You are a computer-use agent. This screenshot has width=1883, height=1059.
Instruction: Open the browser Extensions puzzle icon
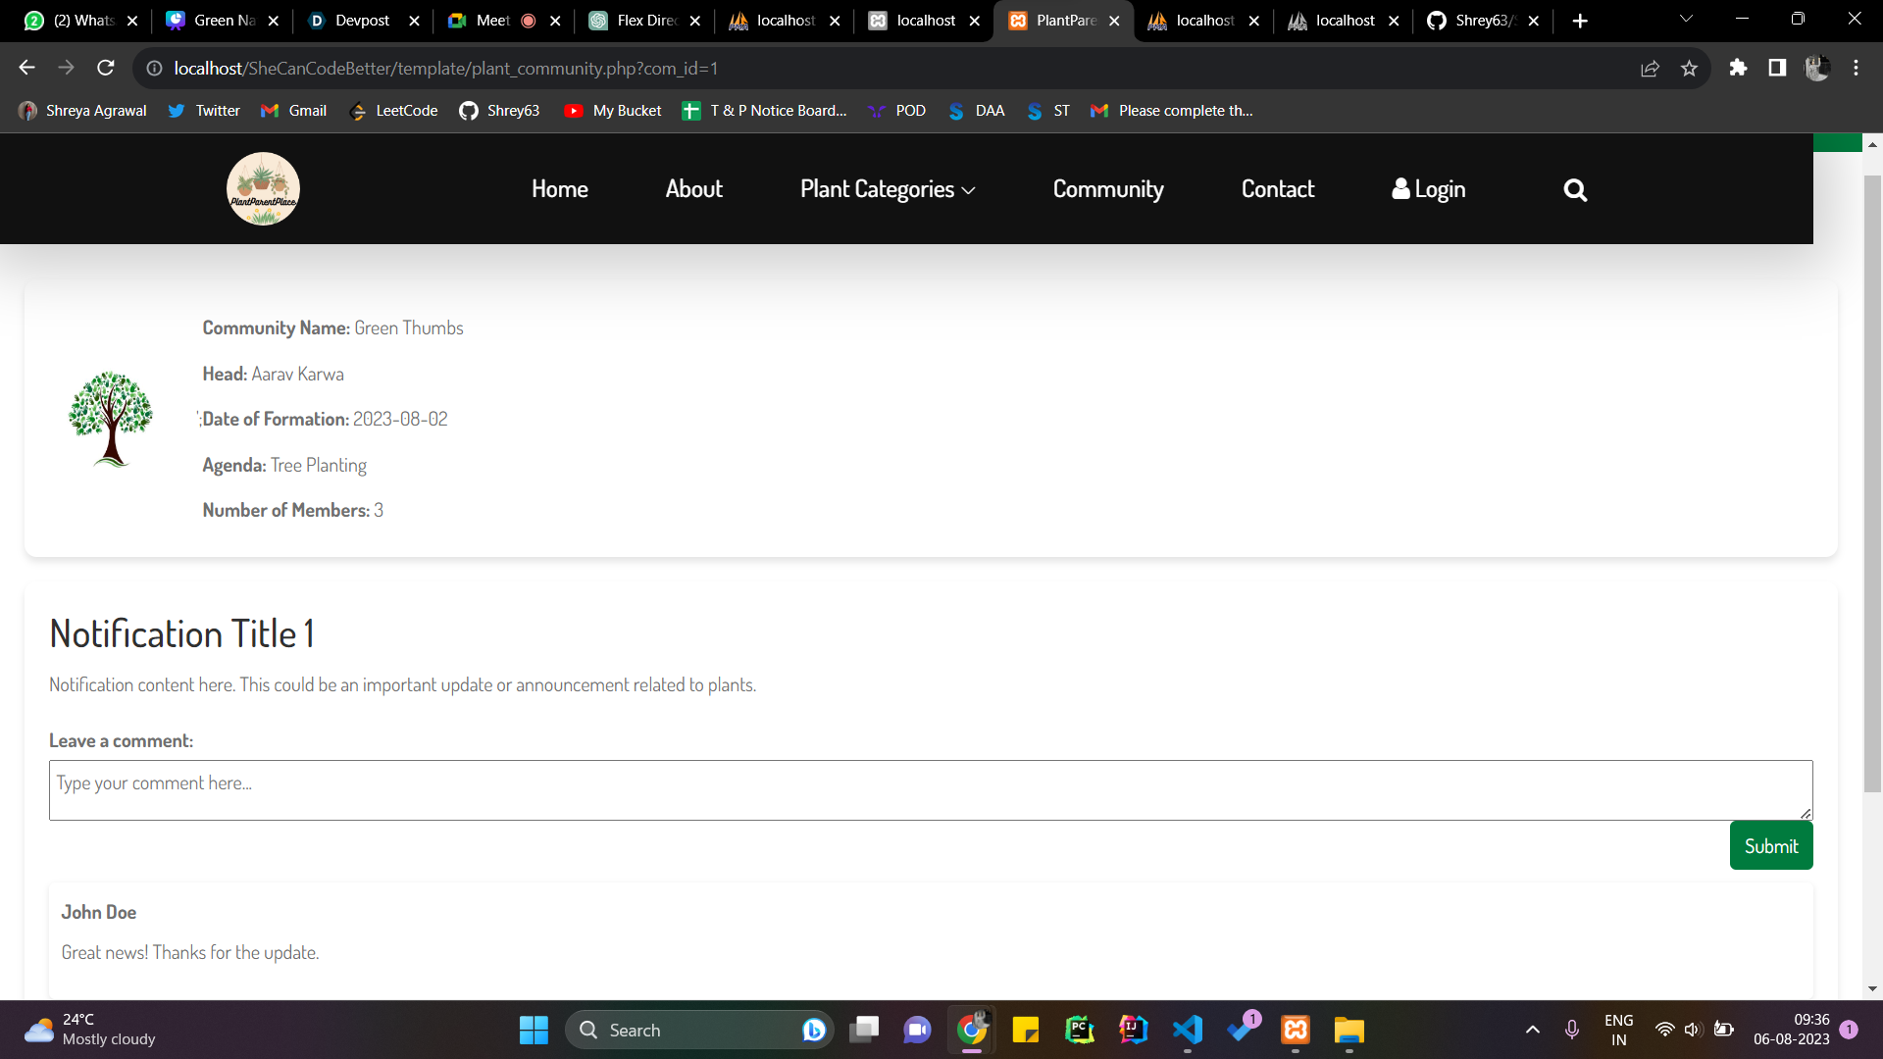click(1738, 69)
